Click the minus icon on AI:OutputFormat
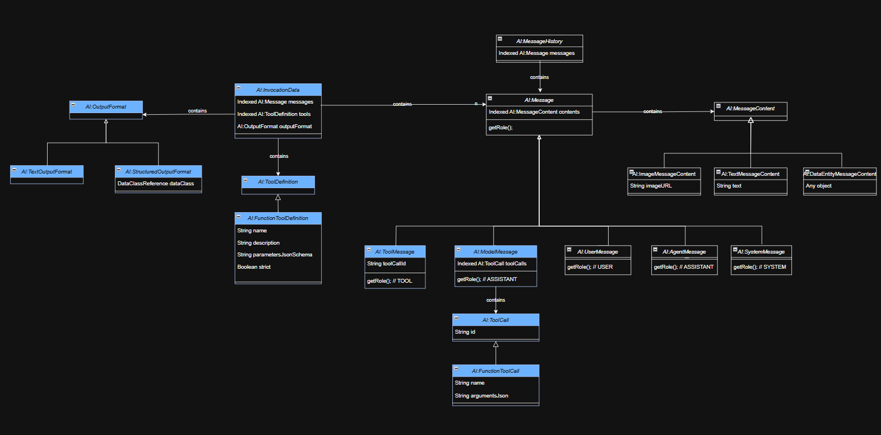Screen dimensions: 881x435 [x=73, y=105]
